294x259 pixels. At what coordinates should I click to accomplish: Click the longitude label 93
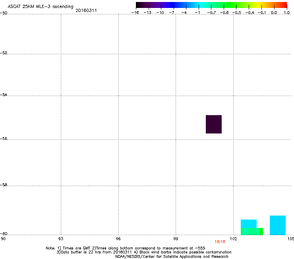[x=61, y=239]
